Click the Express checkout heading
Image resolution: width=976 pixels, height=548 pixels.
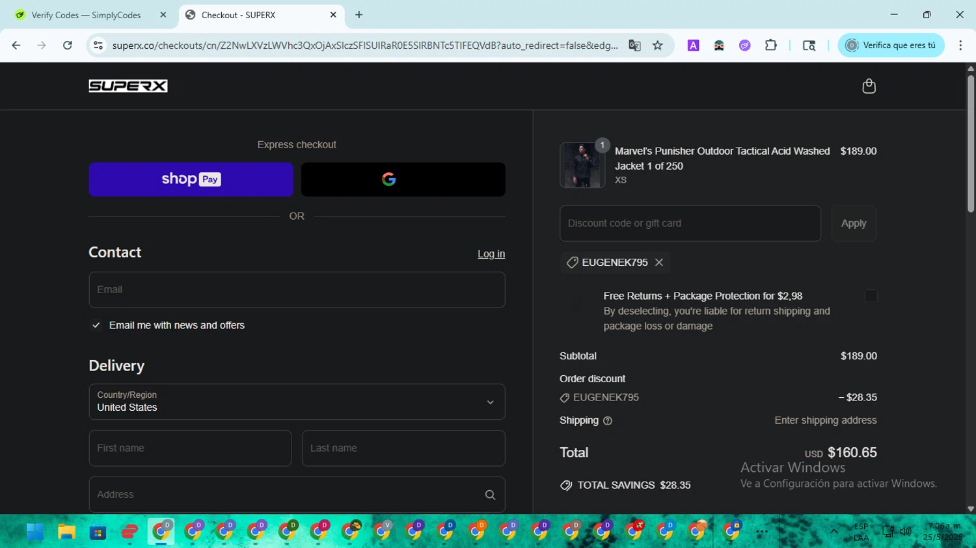[297, 145]
